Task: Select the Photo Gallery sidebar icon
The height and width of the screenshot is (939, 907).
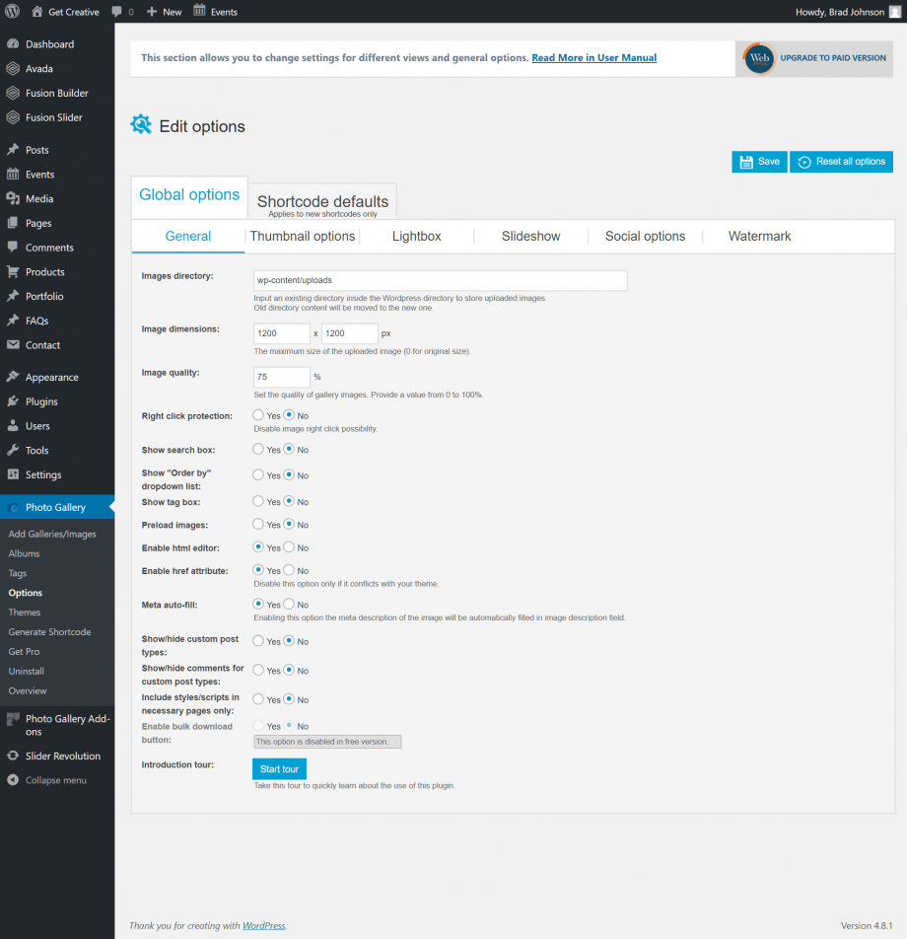Action: (x=13, y=506)
